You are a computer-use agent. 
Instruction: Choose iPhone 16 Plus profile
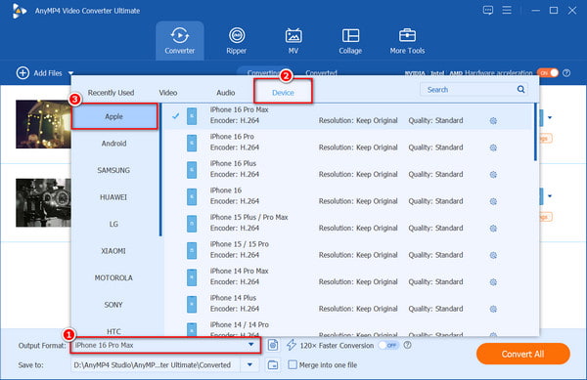[348, 169]
